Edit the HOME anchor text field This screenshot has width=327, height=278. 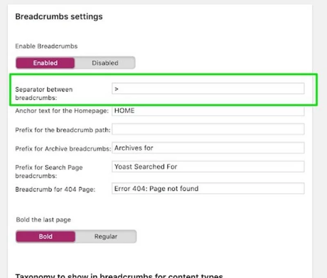click(x=208, y=111)
